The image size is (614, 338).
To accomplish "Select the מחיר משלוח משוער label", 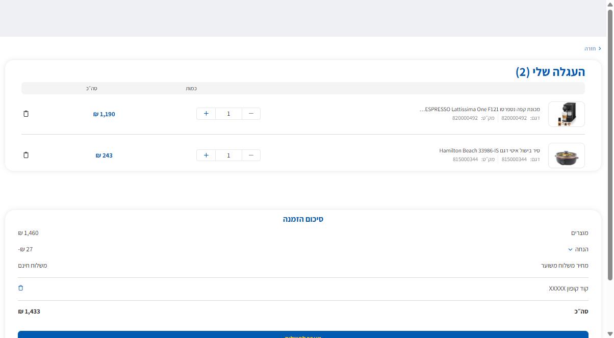I will [x=565, y=266].
